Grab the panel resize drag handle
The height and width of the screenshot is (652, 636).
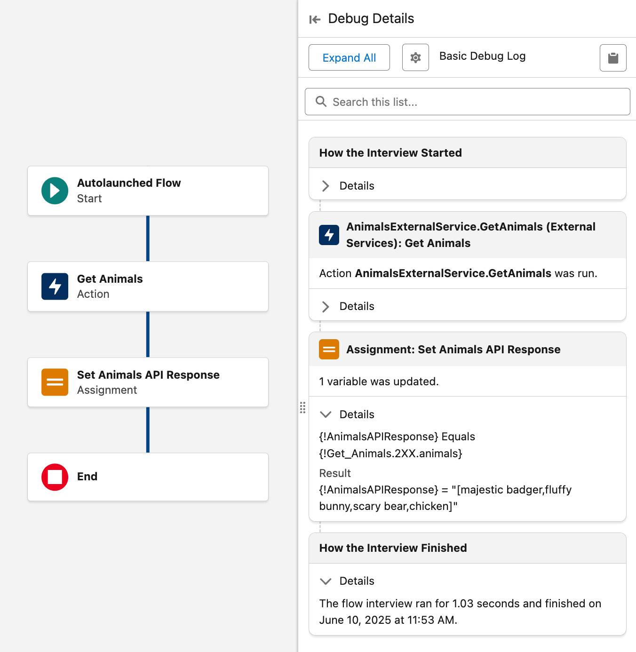tap(302, 407)
